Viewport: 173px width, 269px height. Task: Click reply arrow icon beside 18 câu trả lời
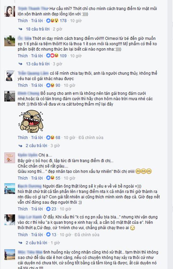pos(20,29)
